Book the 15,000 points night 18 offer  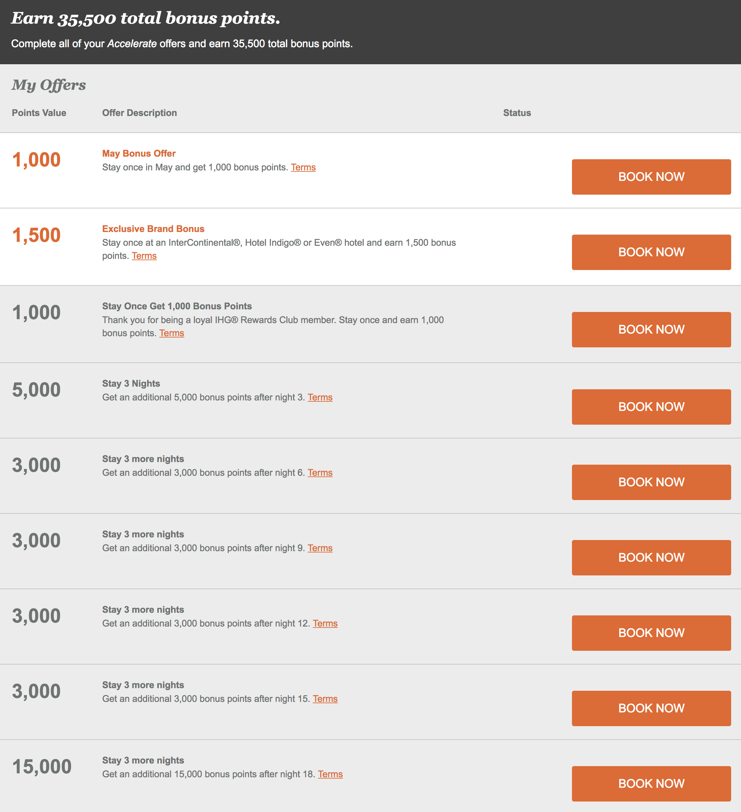coord(651,783)
